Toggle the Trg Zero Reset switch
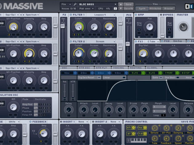Image resolution: width=194 pixels, height=145 pixels. point(99,78)
